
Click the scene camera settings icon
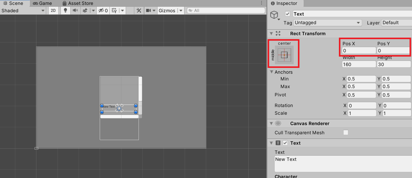click(148, 10)
